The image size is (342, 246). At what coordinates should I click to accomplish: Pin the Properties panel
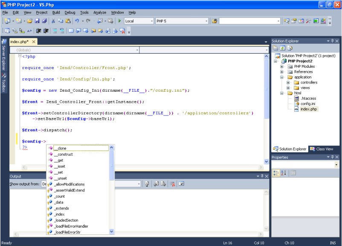pos(333,157)
